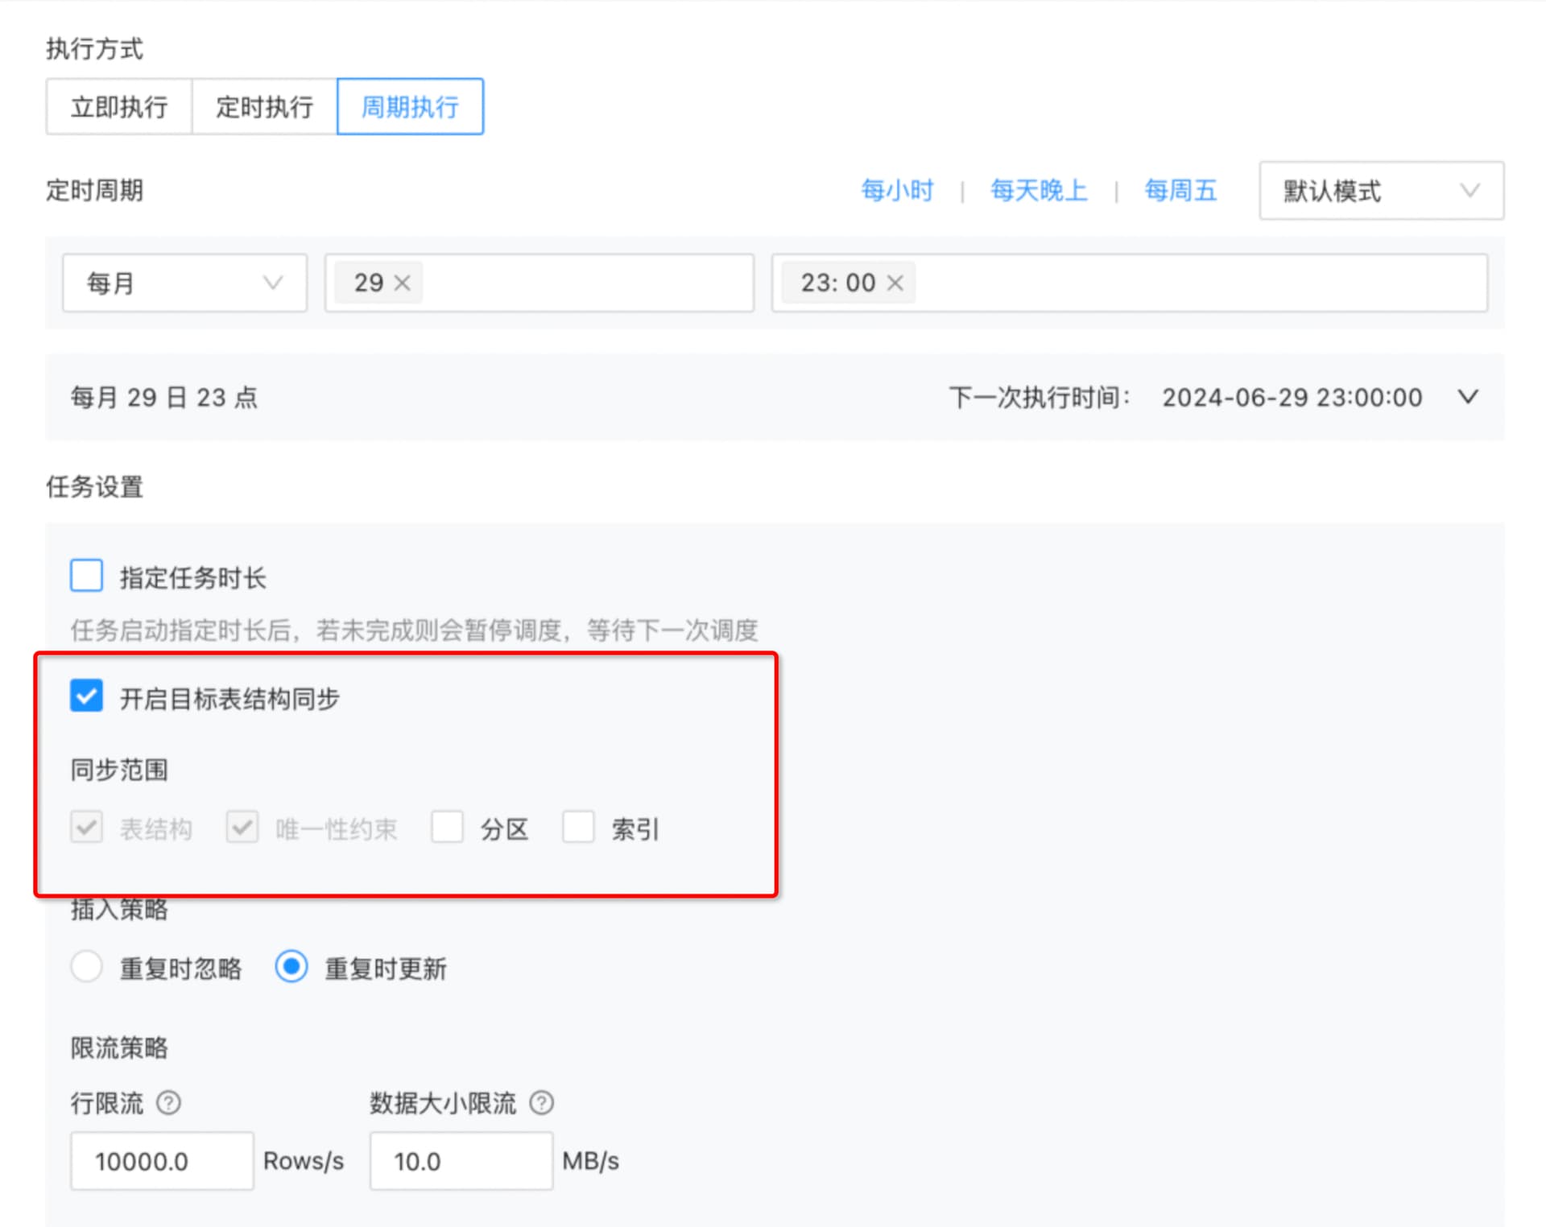Choose the 周期执行 tab

[410, 106]
